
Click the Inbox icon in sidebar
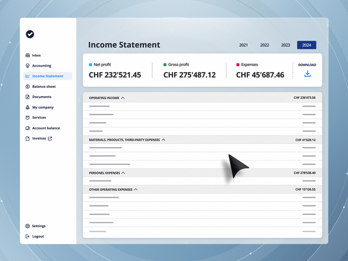27,55
